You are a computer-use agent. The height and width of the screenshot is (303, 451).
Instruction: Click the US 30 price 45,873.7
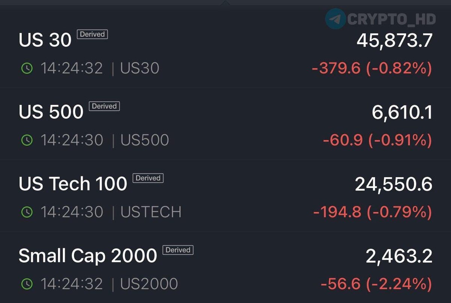(x=395, y=41)
